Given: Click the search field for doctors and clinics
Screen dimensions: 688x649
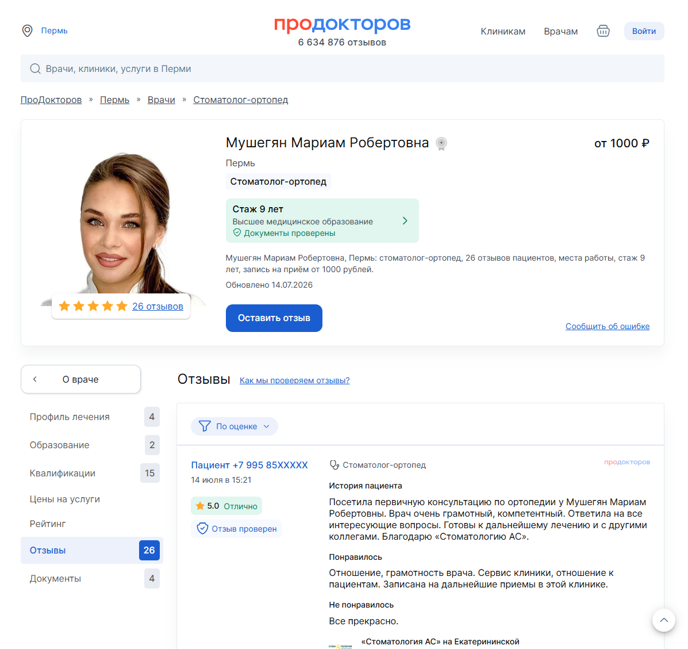Looking at the screenshot, I should pyautogui.click(x=342, y=69).
